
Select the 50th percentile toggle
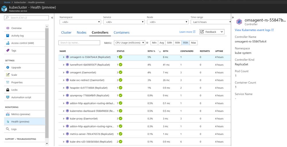click(x=169, y=43)
